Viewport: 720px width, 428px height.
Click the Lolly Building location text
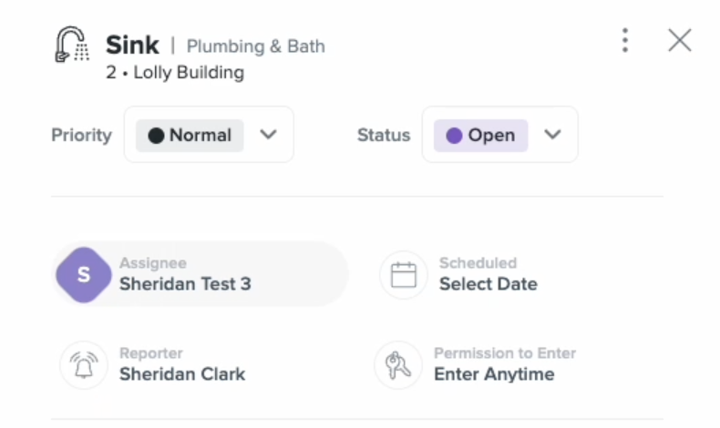click(x=189, y=73)
